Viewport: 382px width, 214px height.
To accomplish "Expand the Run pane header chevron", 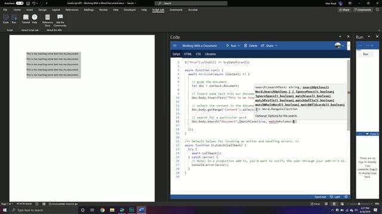I will (x=372, y=45).
